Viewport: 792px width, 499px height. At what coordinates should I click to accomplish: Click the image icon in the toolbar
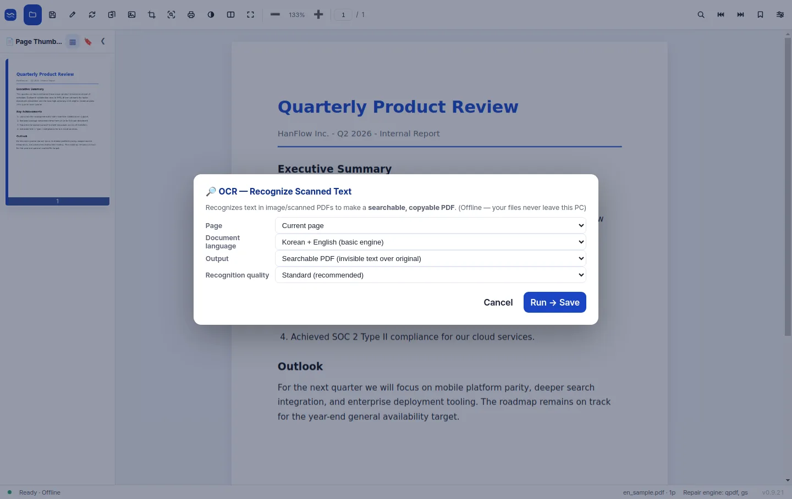pos(132,15)
